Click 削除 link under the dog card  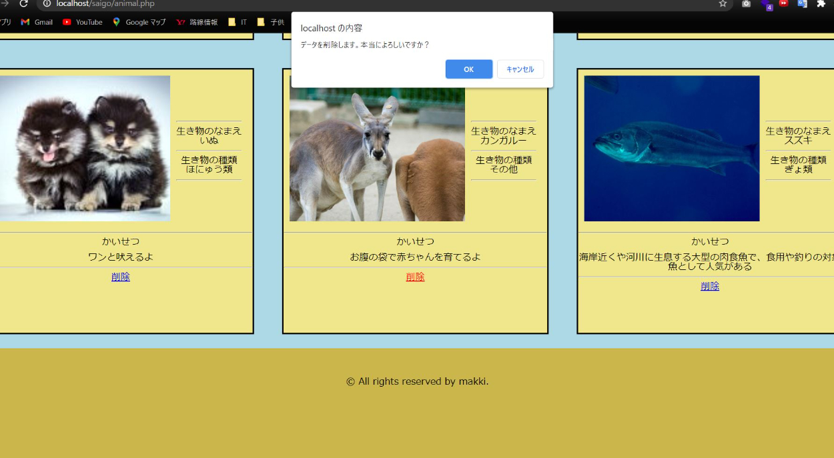121,277
